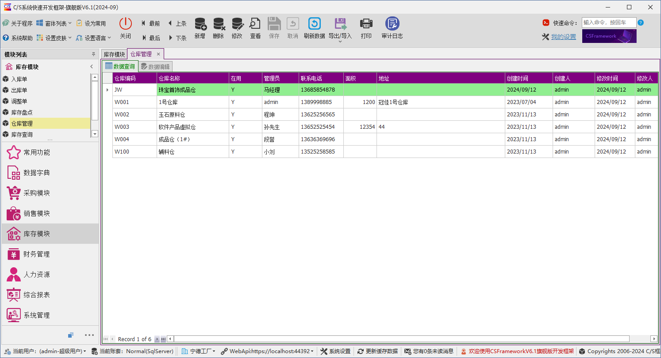661x358 pixels.
Task: Open the WebApi localhost dropdown
Action: (x=267, y=351)
